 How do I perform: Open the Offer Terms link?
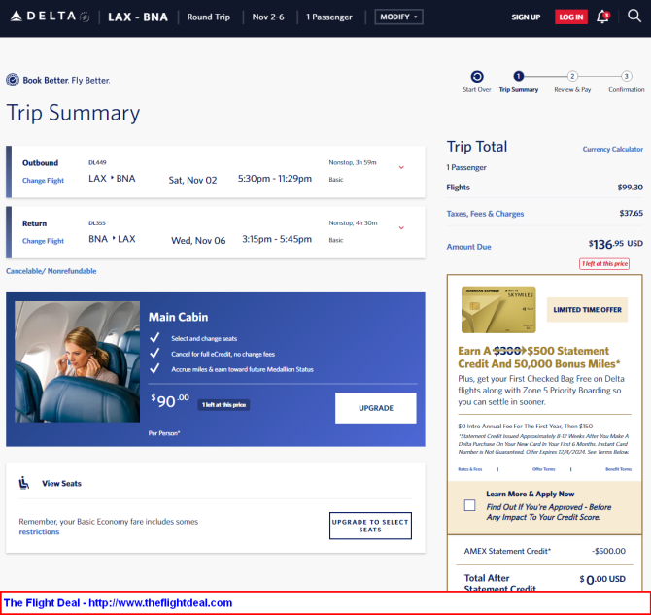click(543, 469)
